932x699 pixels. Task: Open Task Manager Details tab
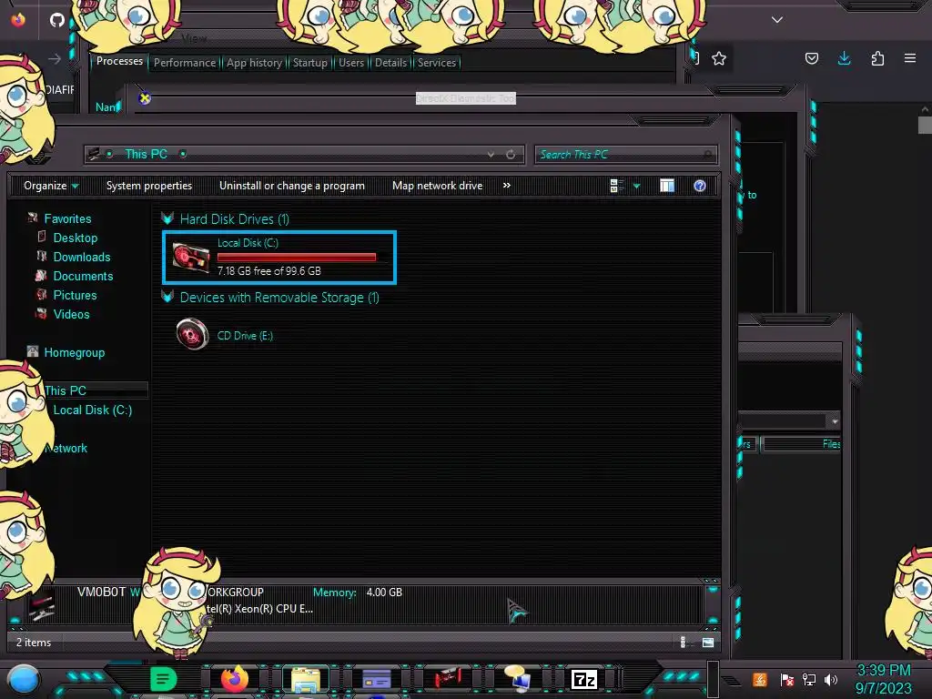coord(391,63)
